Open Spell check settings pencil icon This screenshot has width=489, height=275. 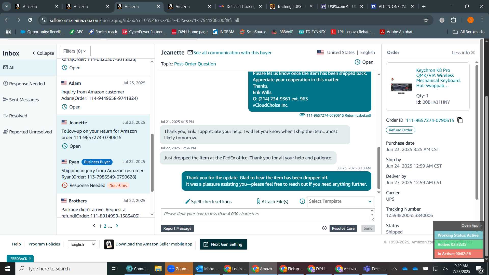188,201
